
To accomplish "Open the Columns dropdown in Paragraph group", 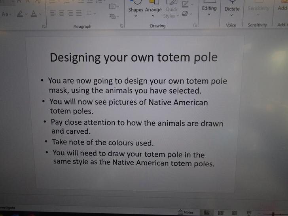I will pyautogui.click(x=91, y=13).
